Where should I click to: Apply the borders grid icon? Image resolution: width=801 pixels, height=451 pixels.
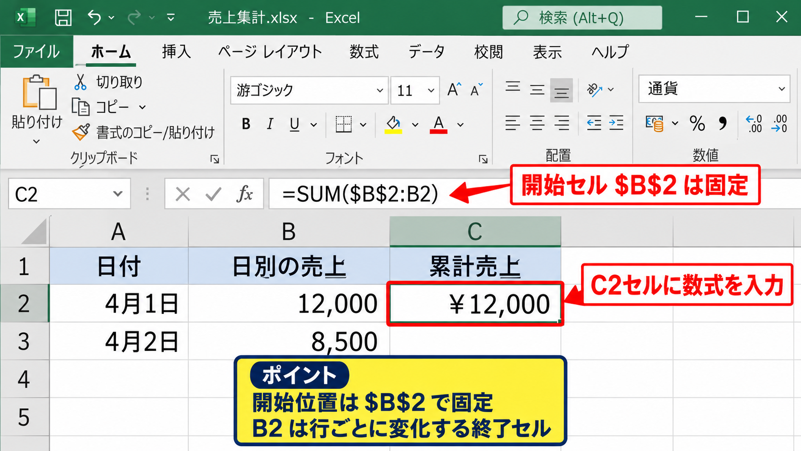pyautogui.click(x=343, y=124)
